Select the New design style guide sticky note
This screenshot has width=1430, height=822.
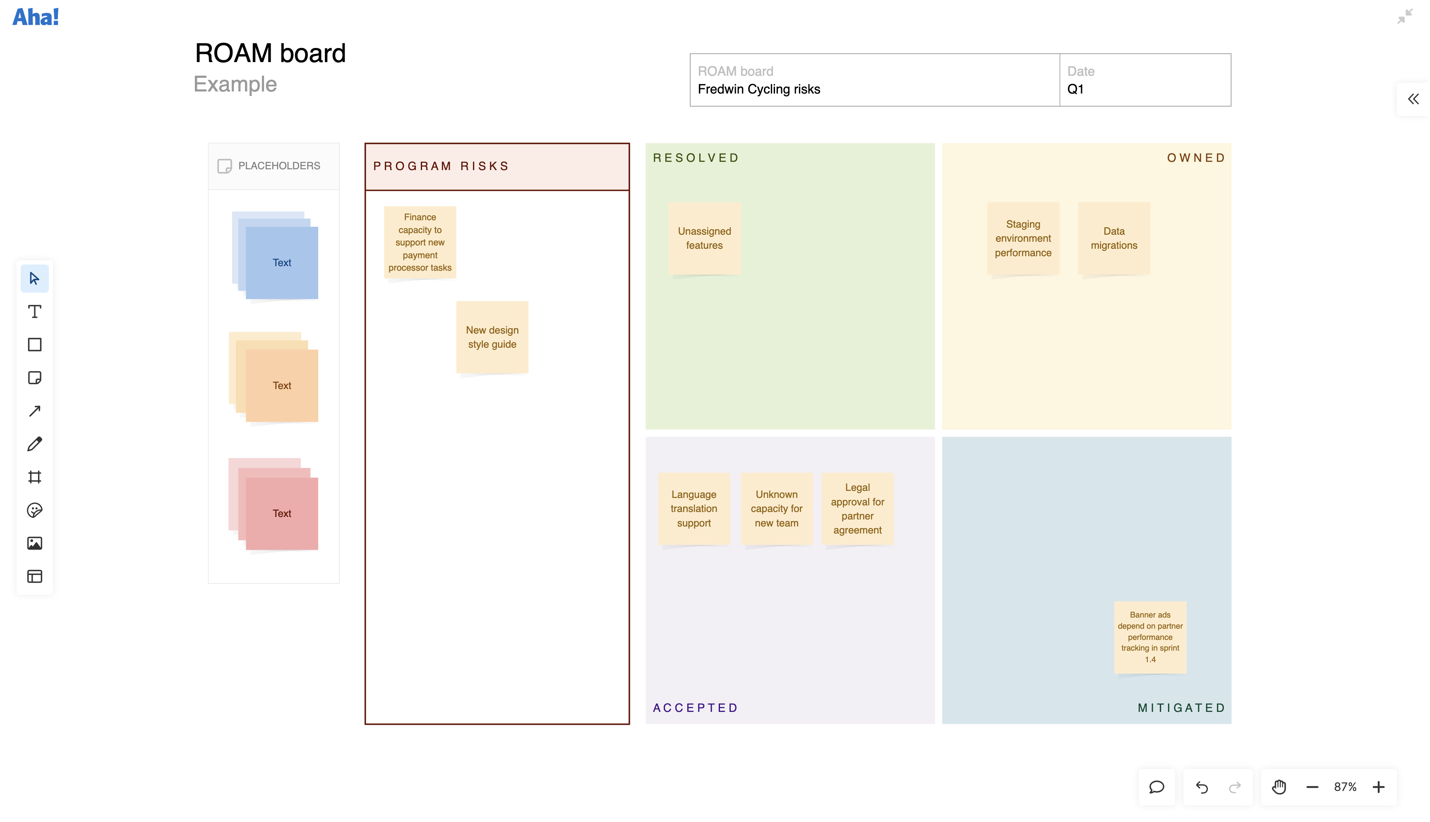(492, 337)
